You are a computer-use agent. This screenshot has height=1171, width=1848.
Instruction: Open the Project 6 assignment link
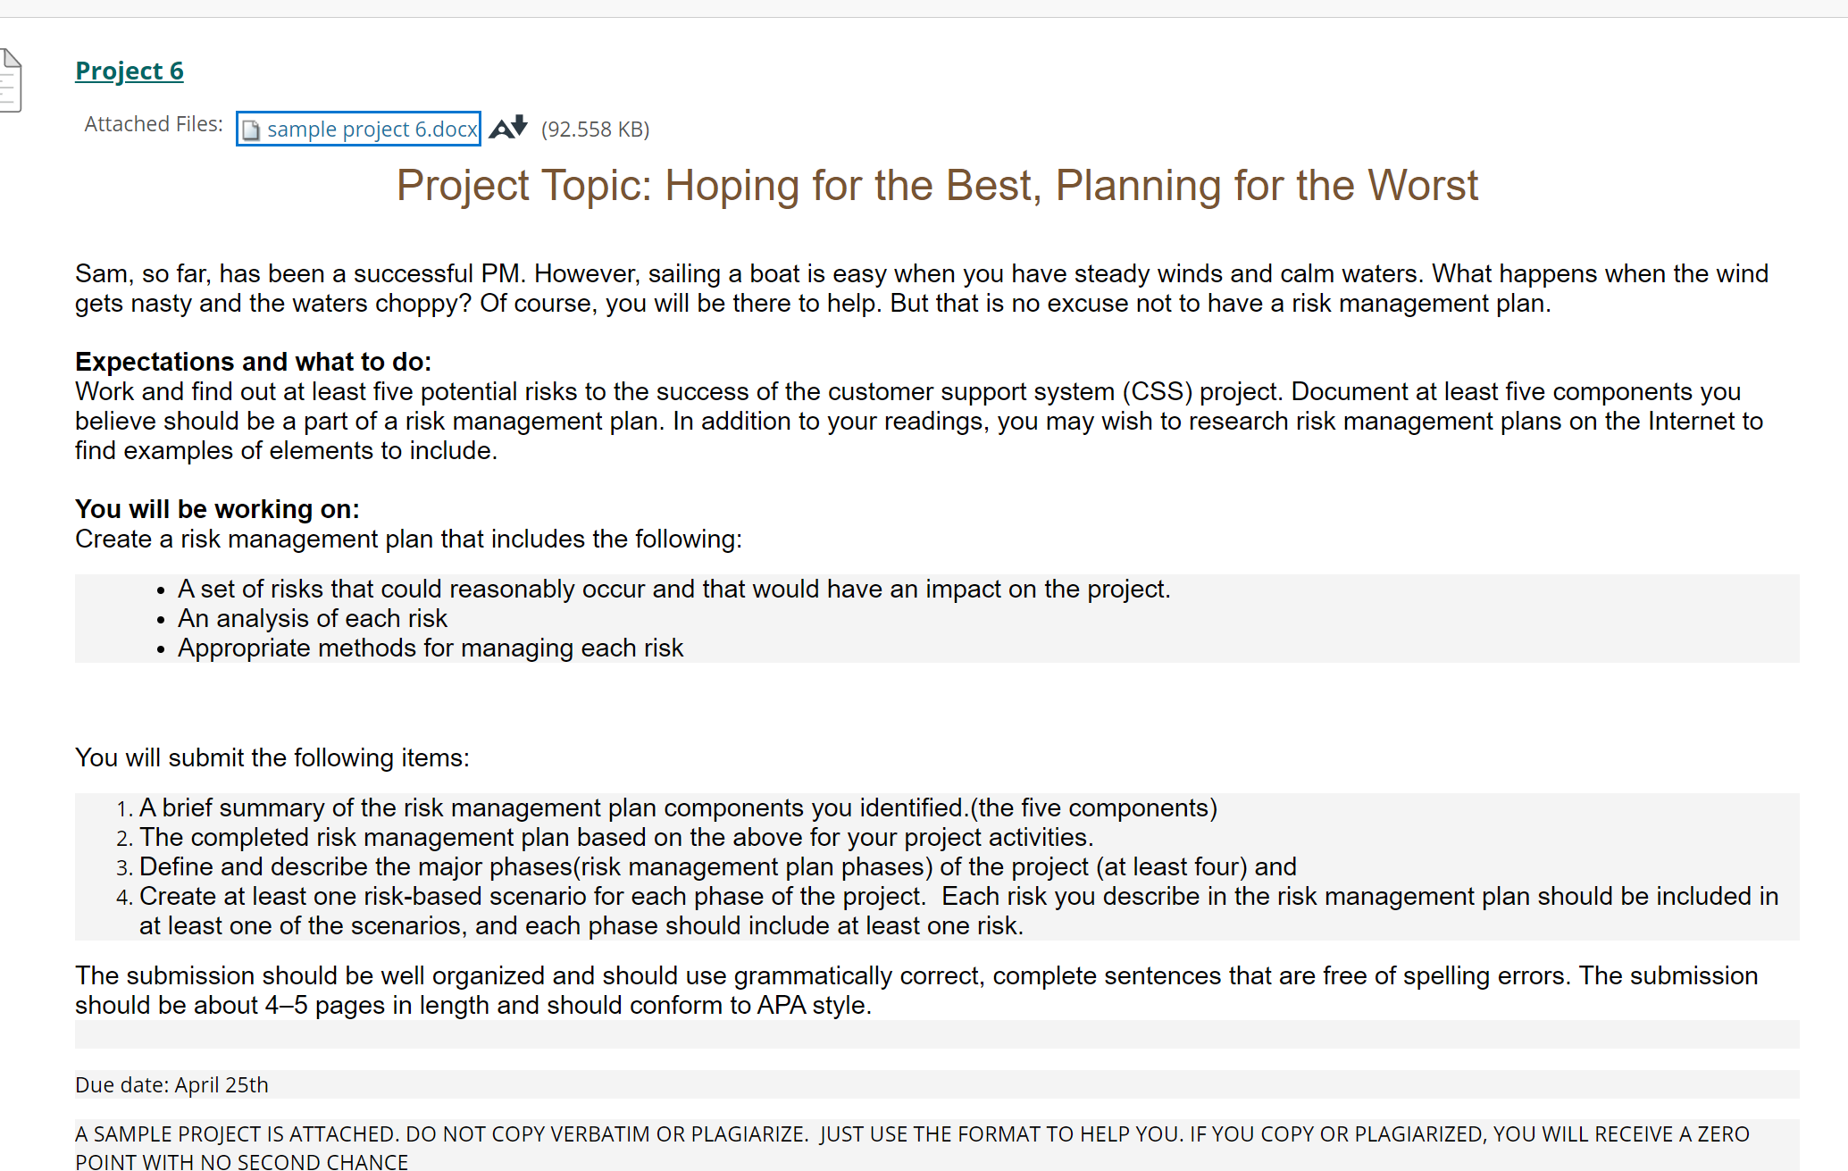(x=130, y=71)
